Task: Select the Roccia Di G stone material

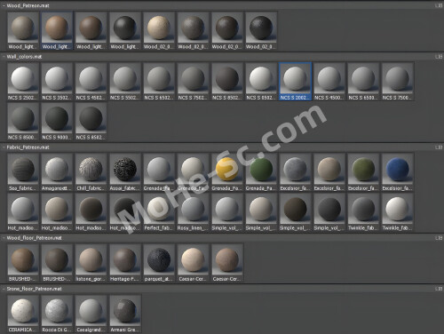Action: (x=57, y=314)
